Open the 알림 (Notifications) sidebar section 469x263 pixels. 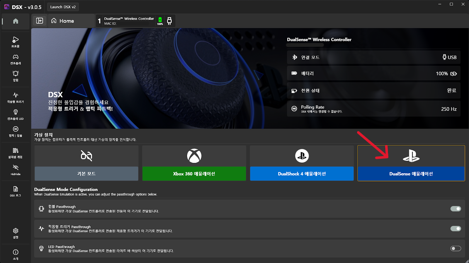click(x=16, y=76)
